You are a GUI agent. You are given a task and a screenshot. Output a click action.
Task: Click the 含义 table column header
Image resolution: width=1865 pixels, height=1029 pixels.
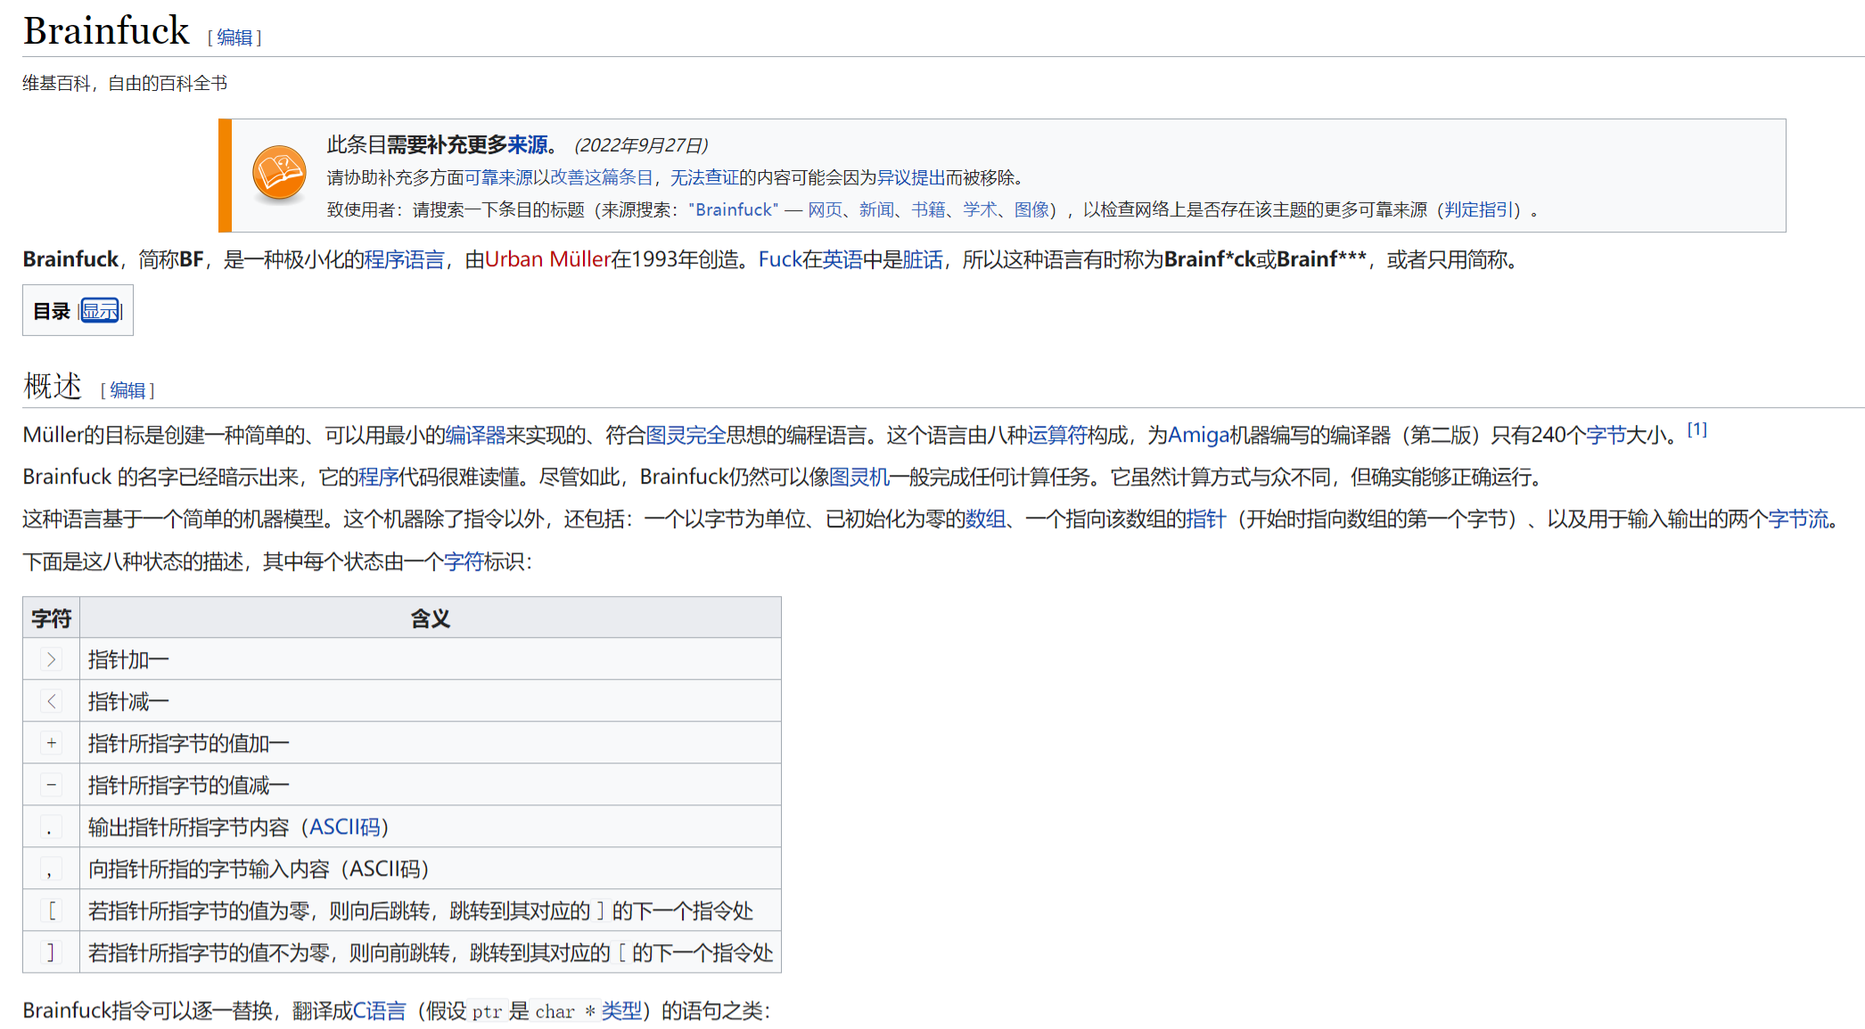(x=430, y=618)
